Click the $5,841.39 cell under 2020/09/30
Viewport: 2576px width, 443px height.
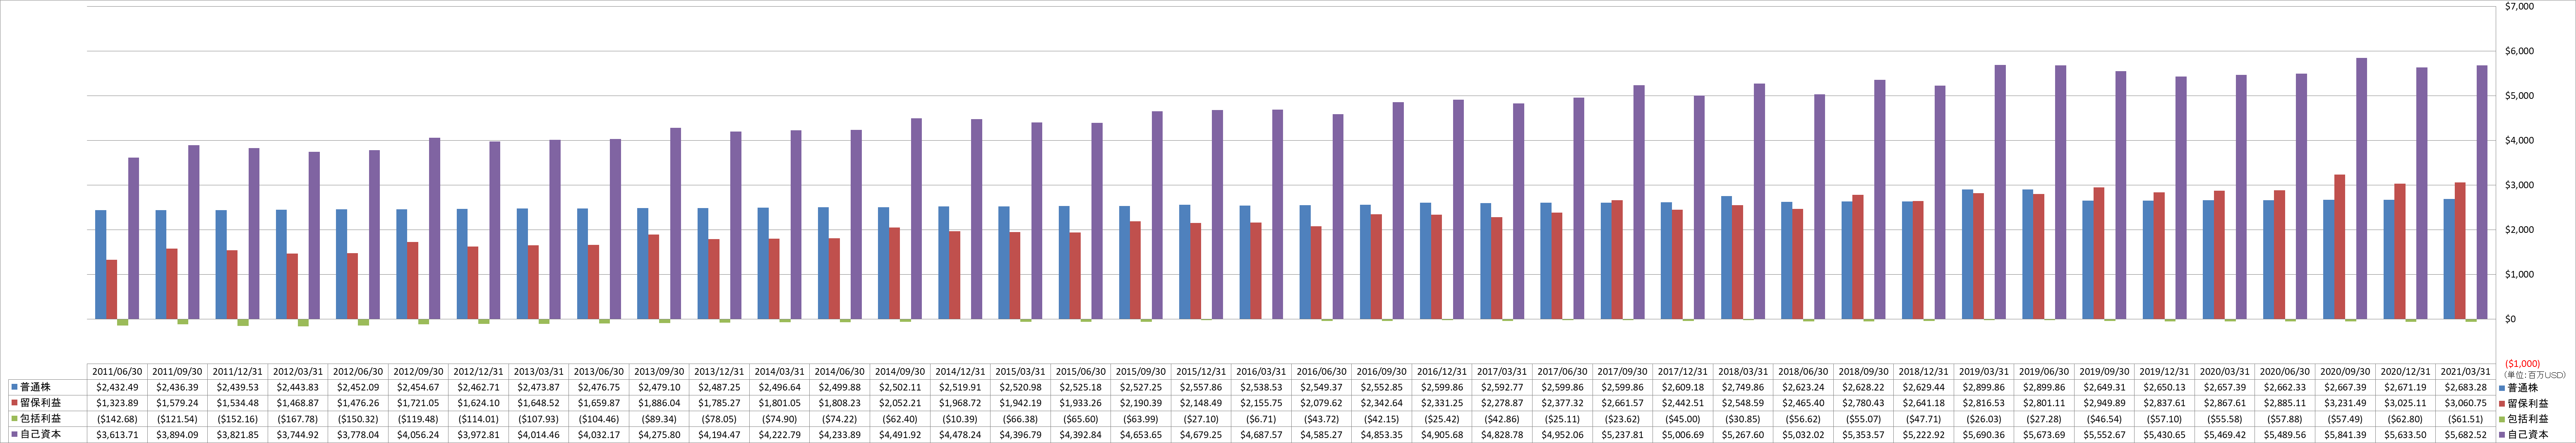[x=2345, y=435]
